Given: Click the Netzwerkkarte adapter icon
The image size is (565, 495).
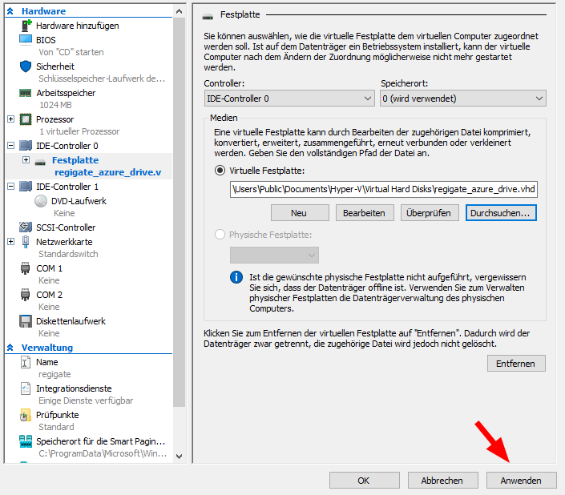Looking at the screenshot, I should [26, 242].
